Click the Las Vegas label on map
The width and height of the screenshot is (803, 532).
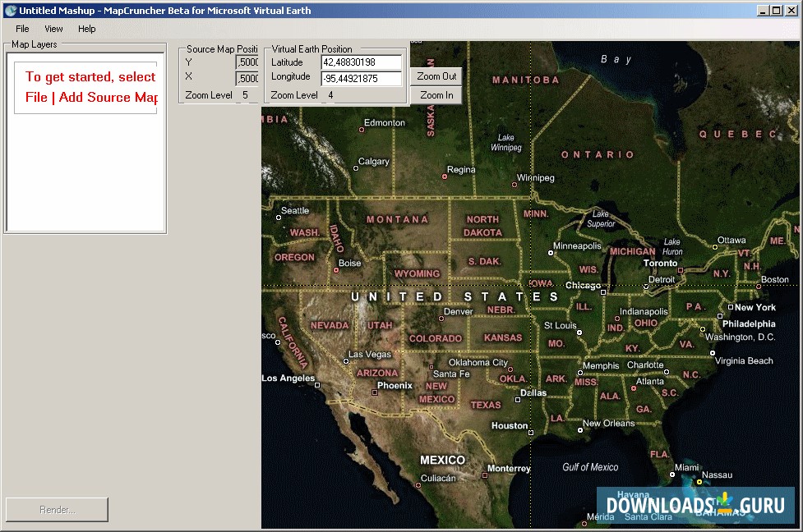pyautogui.click(x=369, y=354)
